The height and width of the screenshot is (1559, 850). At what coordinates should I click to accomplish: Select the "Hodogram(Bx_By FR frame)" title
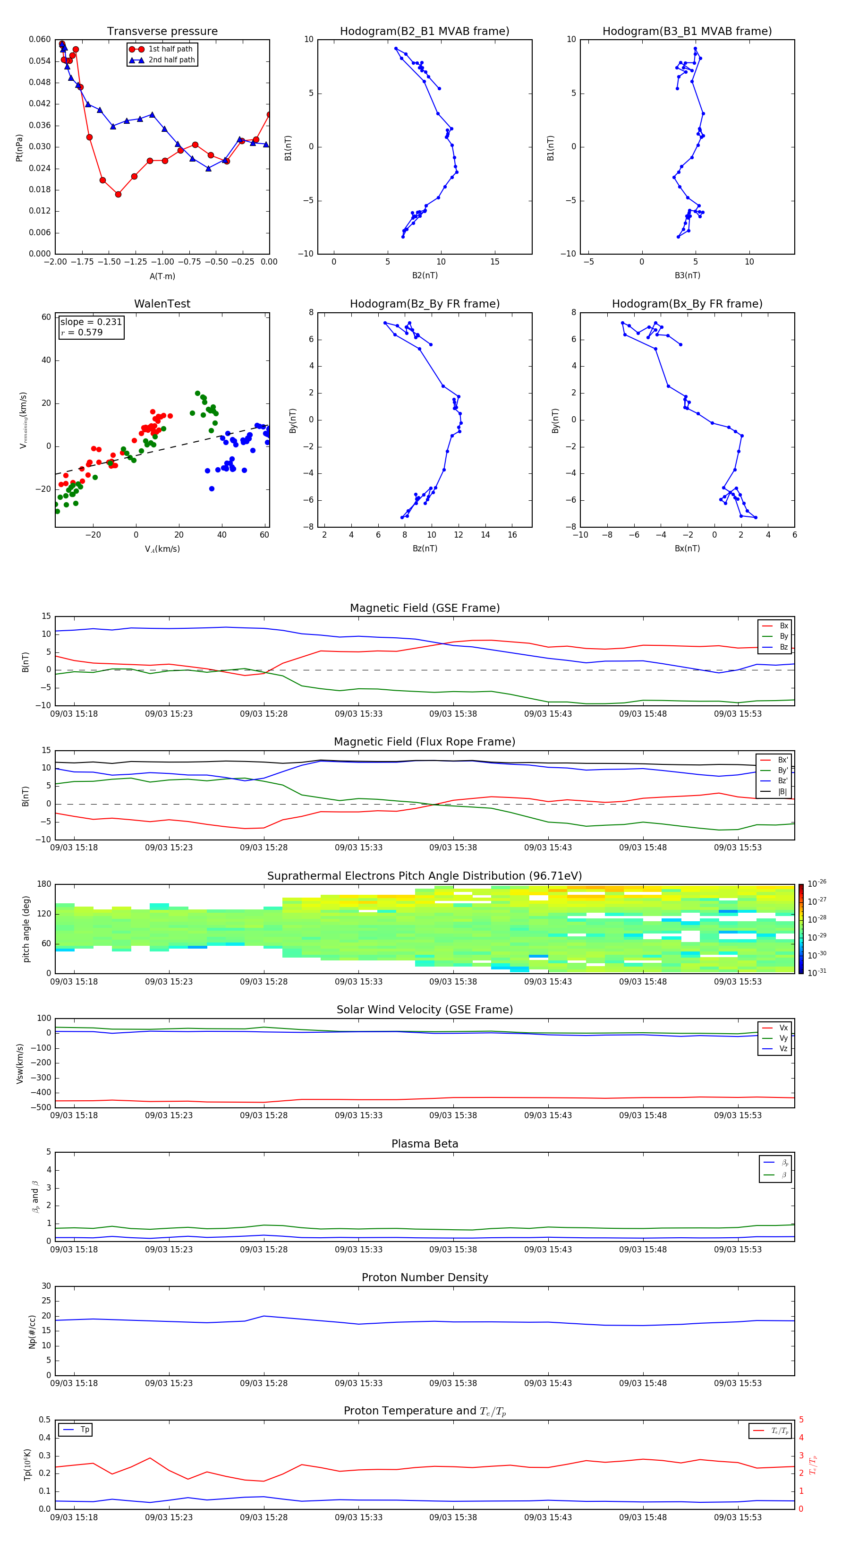[687, 304]
